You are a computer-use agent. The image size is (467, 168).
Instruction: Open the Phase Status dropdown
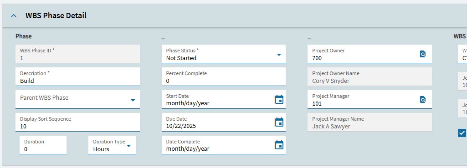[x=279, y=55]
